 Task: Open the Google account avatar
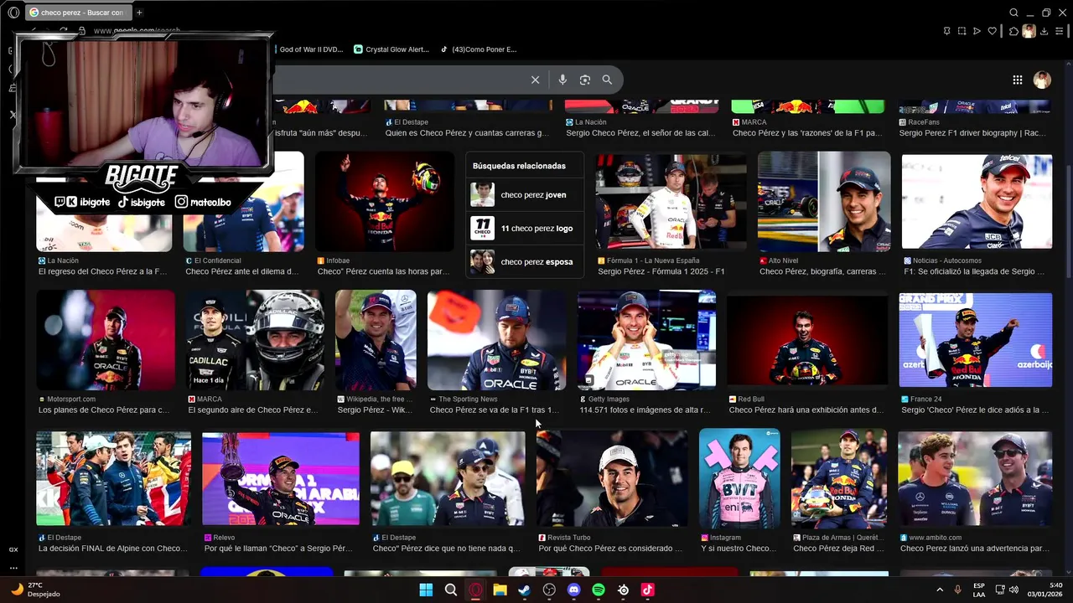pos(1042,80)
